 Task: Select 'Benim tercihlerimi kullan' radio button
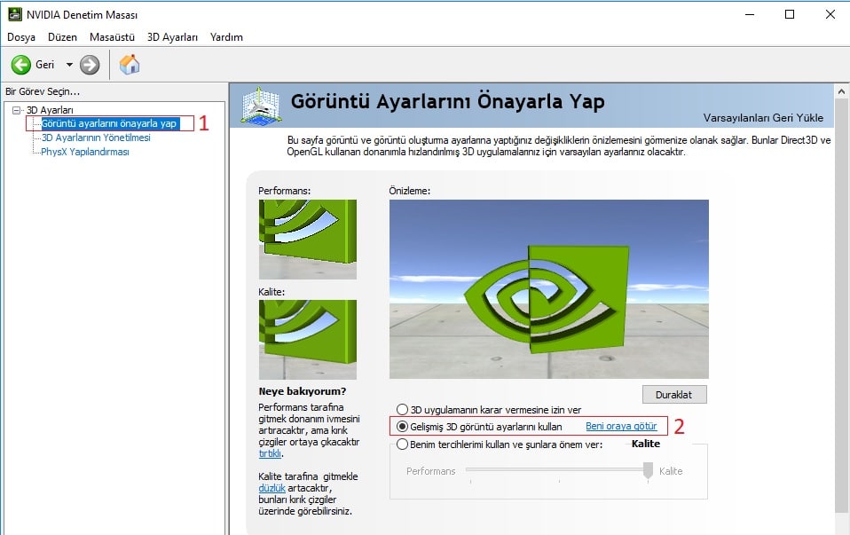[x=402, y=445]
